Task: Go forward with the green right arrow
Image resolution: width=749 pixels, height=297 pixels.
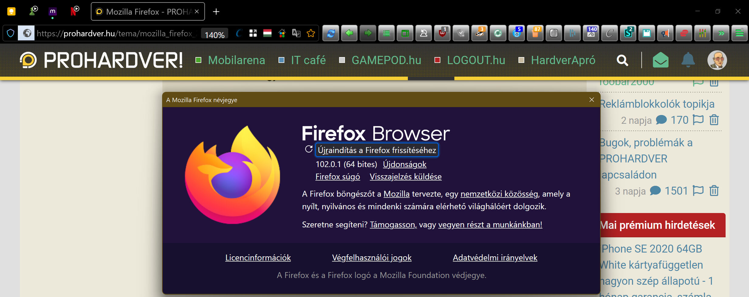Action: [x=368, y=33]
